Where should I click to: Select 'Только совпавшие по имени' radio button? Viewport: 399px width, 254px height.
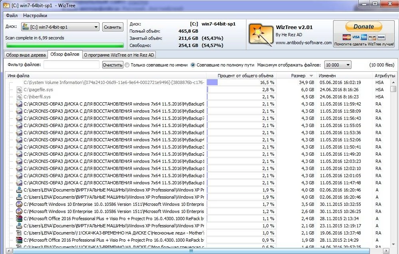(x=127, y=65)
